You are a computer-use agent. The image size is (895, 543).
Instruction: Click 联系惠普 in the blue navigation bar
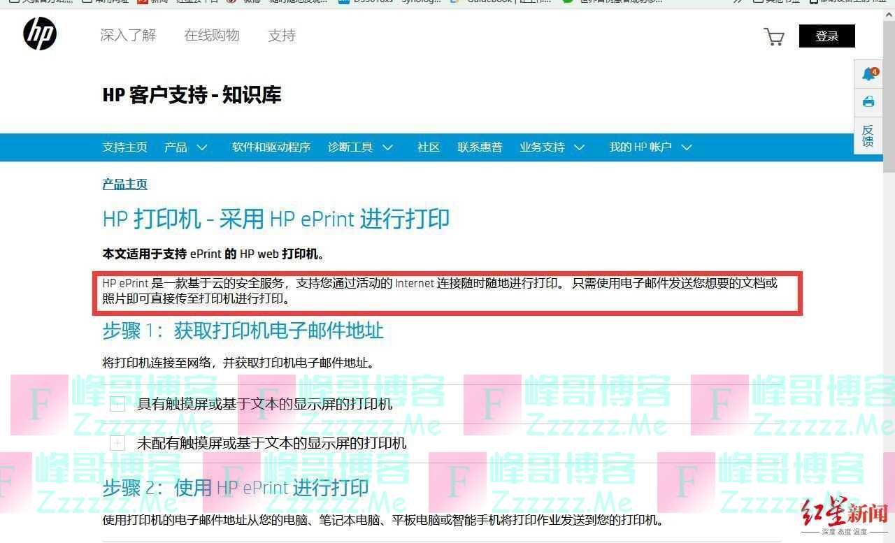point(480,147)
